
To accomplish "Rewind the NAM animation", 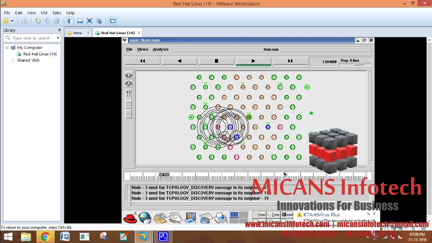I will 142,61.
